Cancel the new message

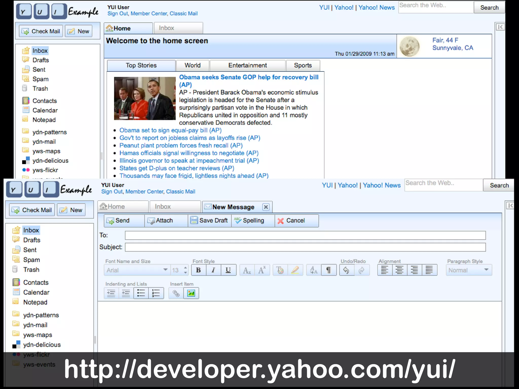click(296, 221)
